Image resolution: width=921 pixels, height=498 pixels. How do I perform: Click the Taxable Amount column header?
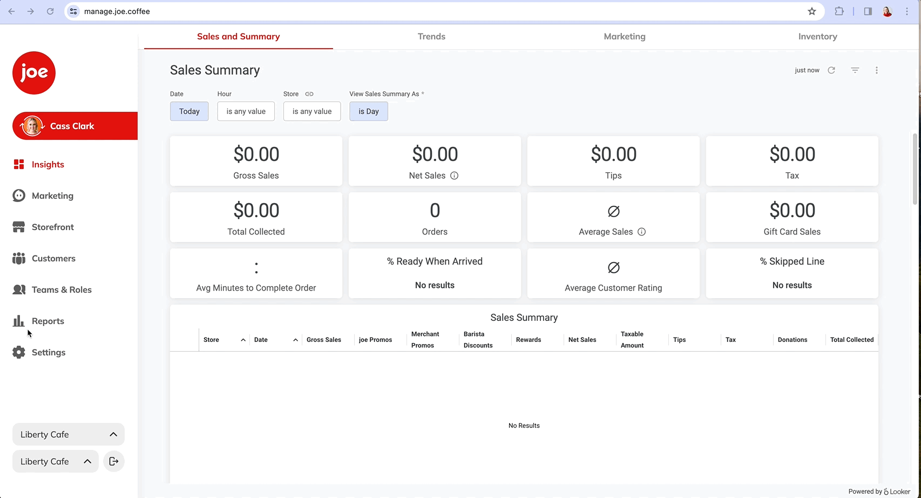632,340
